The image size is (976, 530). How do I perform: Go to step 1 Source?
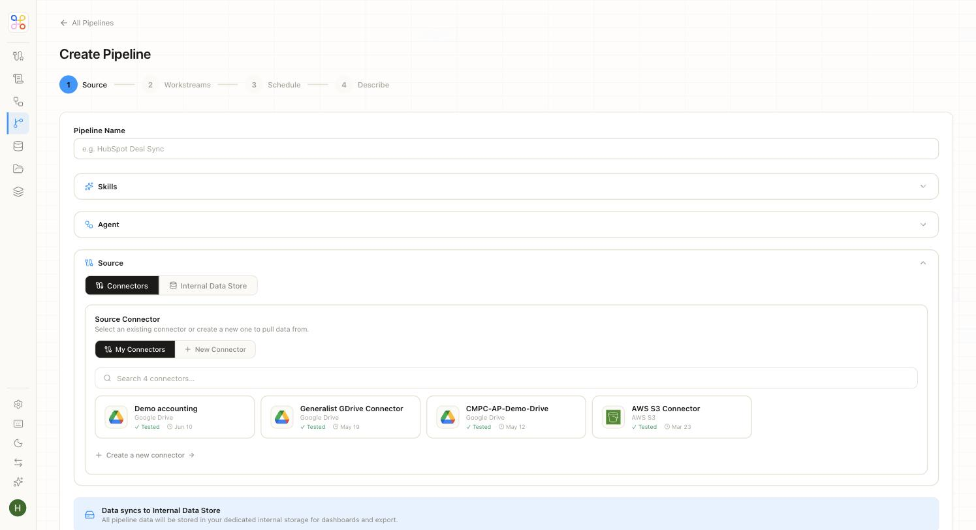coord(83,85)
